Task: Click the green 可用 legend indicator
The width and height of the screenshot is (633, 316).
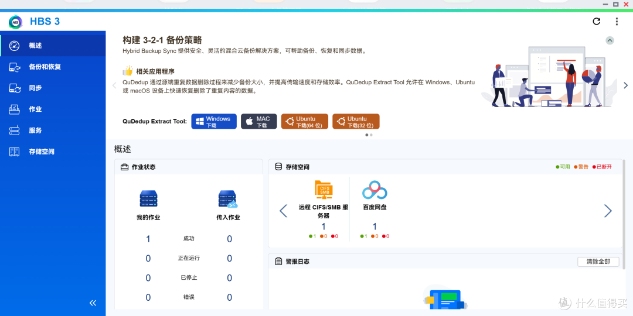Action: [563, 167]
